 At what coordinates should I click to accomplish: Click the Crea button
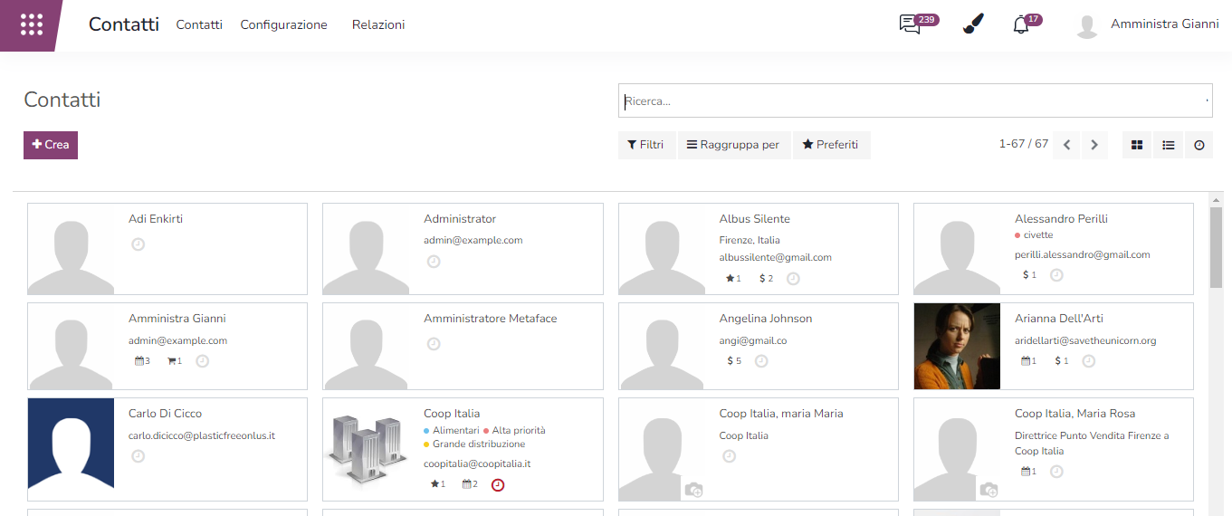(x=51, y=145)
